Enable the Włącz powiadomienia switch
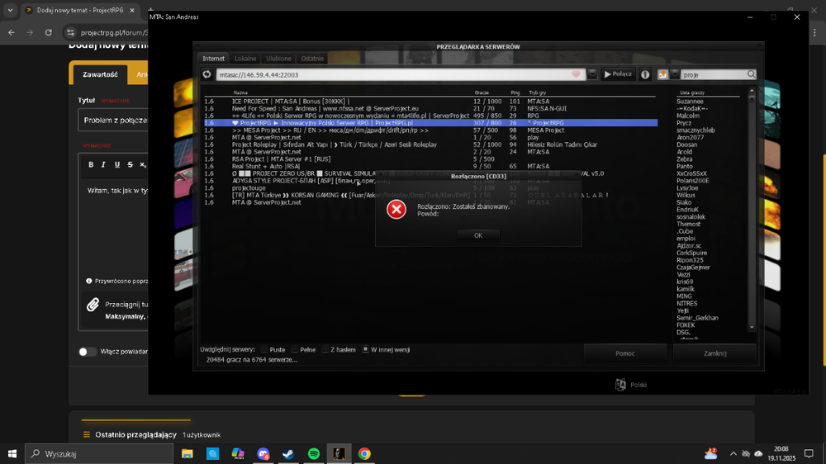 pos(87,351)
